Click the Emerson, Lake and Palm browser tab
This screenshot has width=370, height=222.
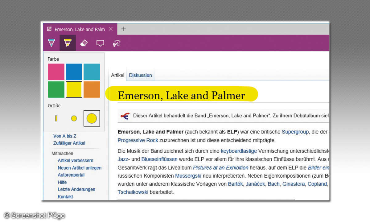80,29
